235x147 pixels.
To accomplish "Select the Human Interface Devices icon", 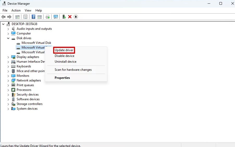I will (x=13, y=62).
